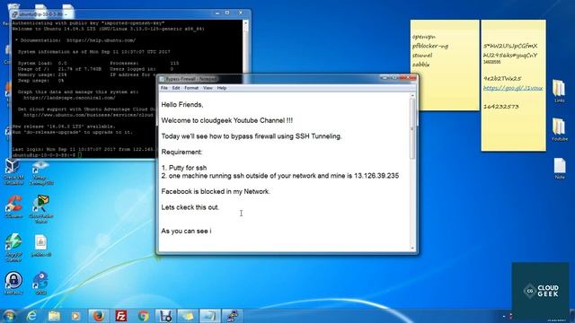Viewport: 575px width, 323px height.
Task: Click Notepad scrollbar down arrow
Action: (412, 249)
